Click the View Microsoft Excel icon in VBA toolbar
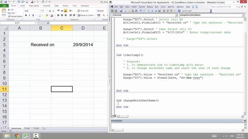 tap(112, 11)
